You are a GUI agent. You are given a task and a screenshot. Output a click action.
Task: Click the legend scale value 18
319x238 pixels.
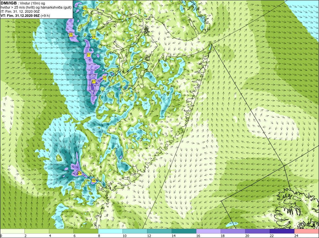(x=223, y=236)
